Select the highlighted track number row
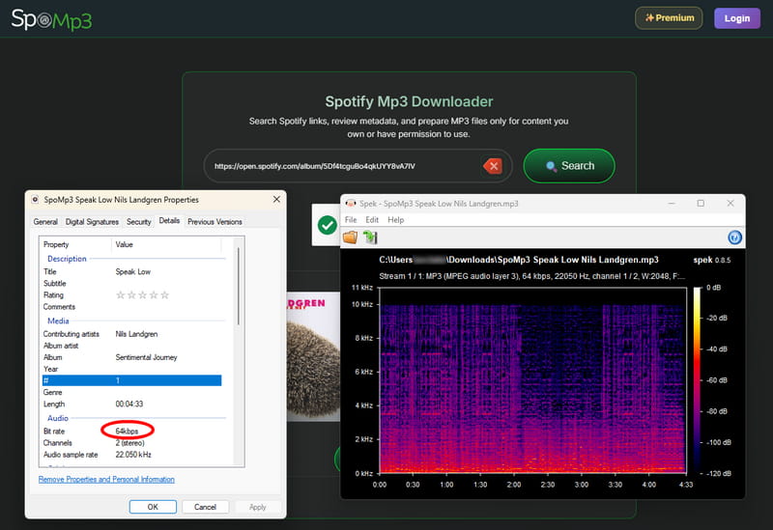Image resolution: width=773 pixels, height=530 pixels. (131, 380)
